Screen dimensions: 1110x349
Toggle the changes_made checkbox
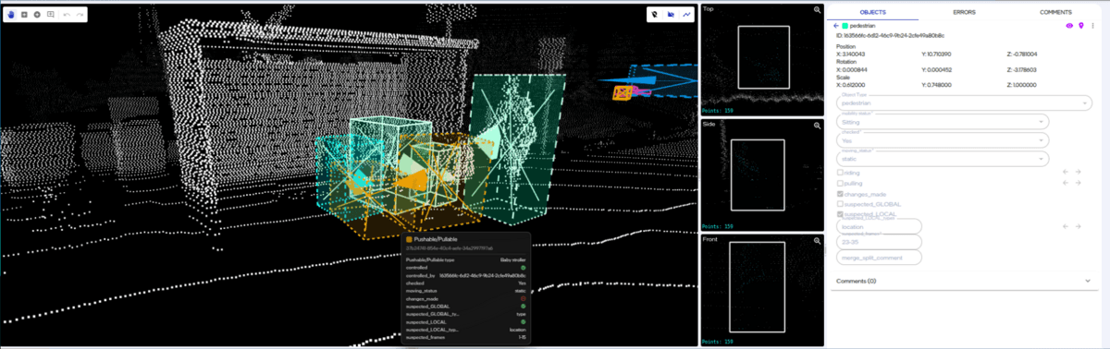[x=840, y=194]
